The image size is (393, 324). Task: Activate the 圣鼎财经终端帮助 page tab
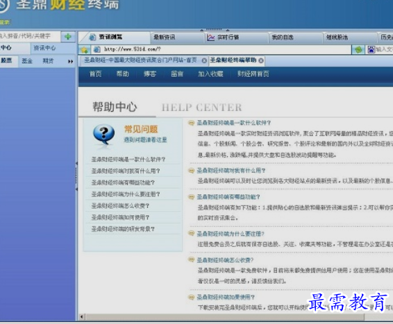pos(236,60)
